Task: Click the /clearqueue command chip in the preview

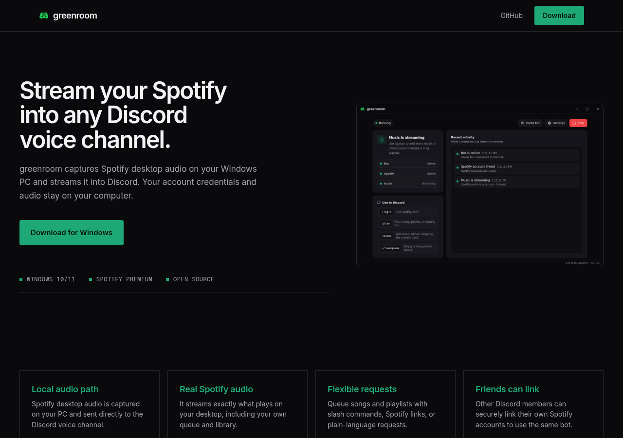Action: [x=390, y=248]
